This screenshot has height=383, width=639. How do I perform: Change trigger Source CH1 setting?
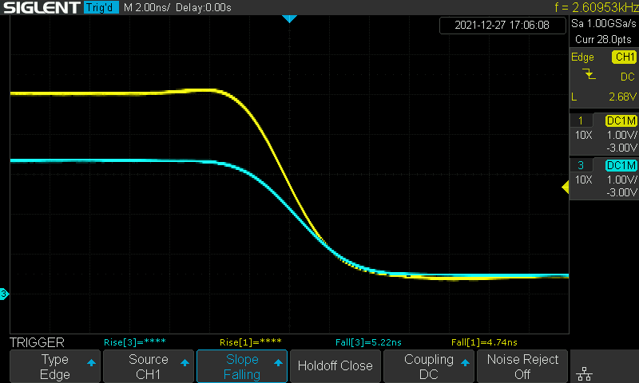click(149, 366)
